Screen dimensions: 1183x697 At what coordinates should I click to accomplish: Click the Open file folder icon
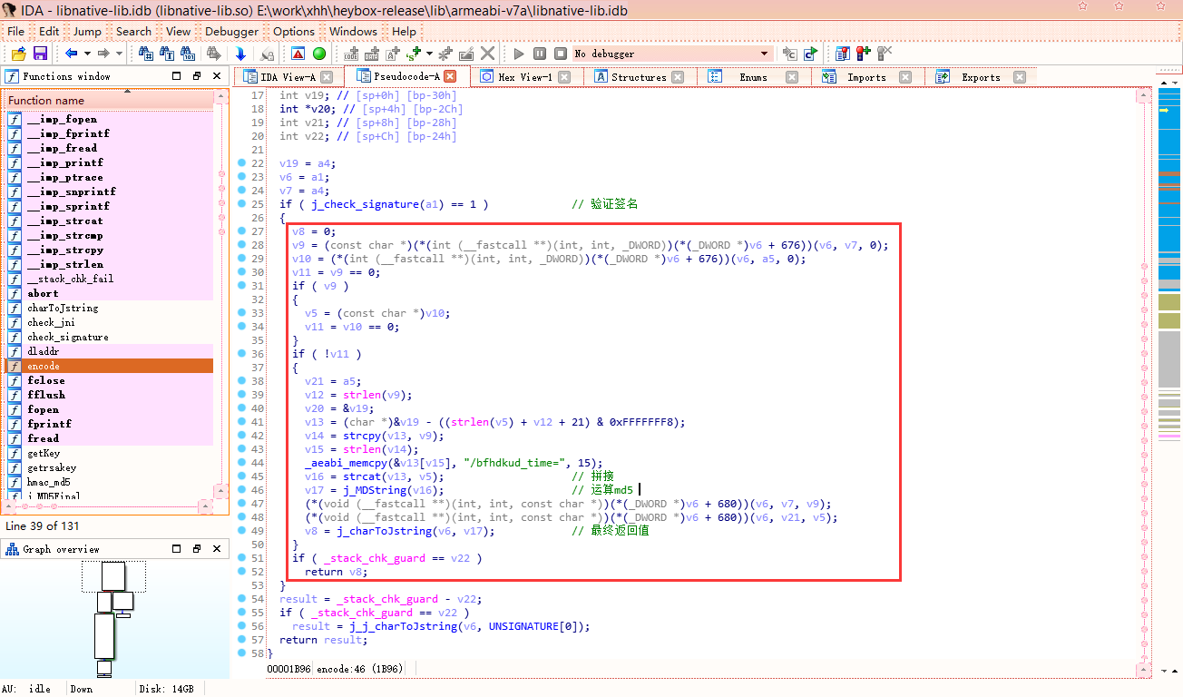(18, 54)
